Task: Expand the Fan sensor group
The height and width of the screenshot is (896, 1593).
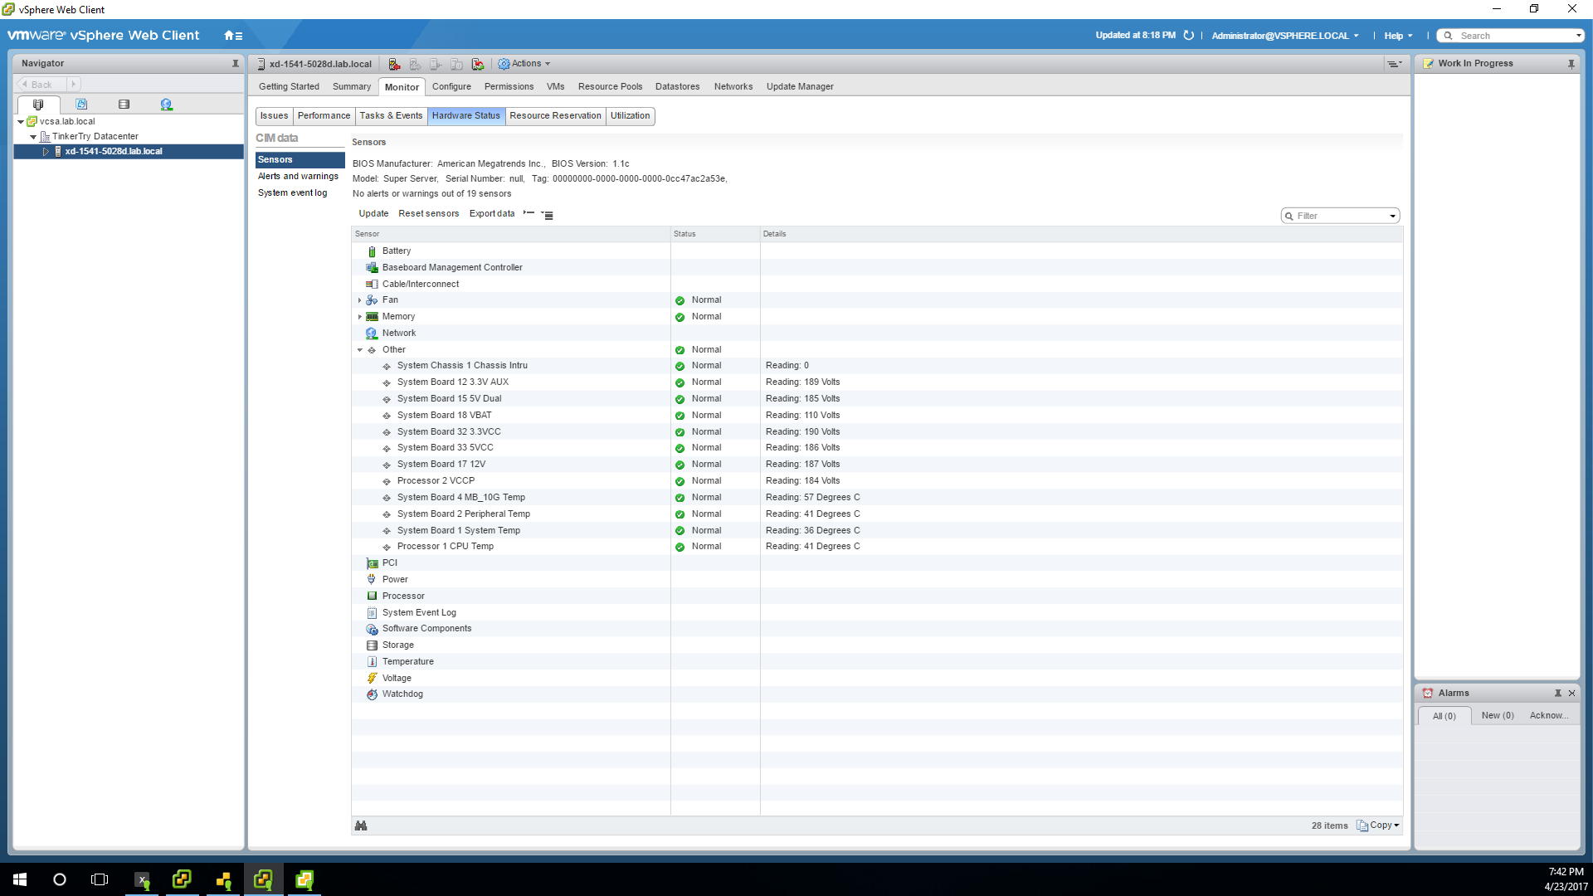Action: (359, 300)
